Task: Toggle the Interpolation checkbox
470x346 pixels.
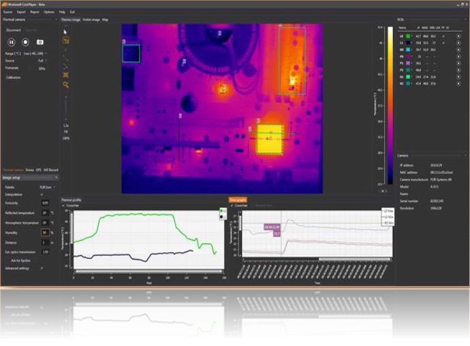Action: click(42, 194)
